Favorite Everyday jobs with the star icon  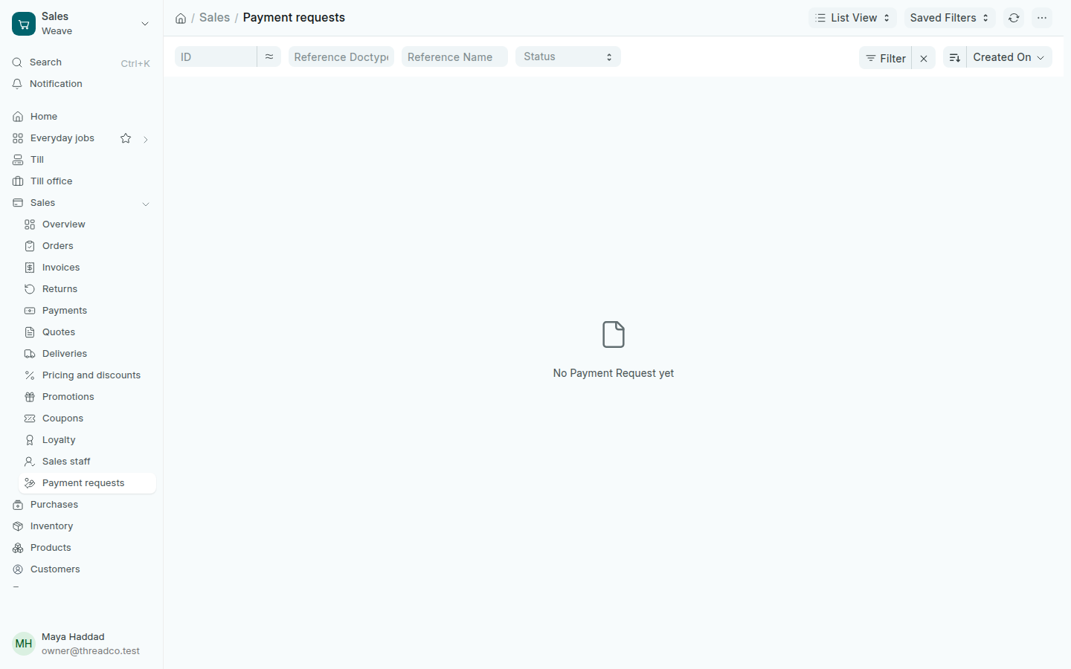click(x=126, y=138)
